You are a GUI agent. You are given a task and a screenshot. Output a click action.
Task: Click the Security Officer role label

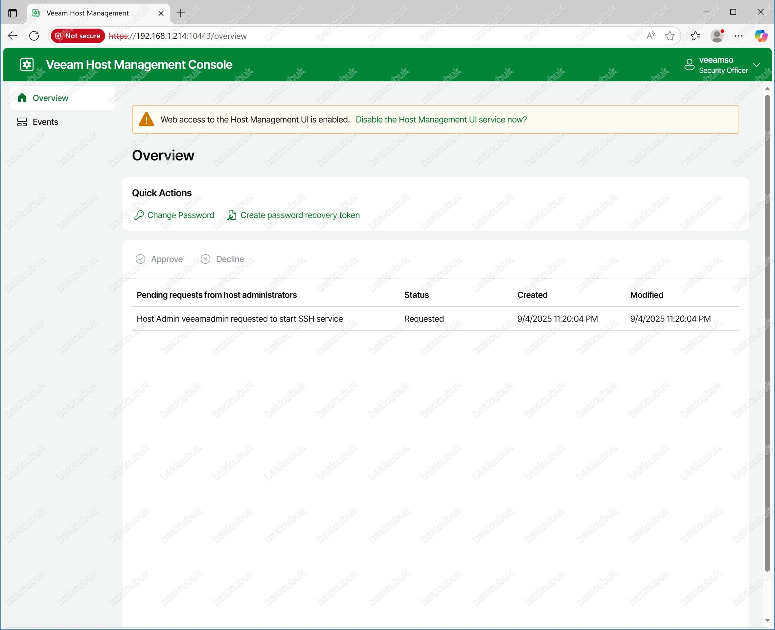click(x=723, y=71)
